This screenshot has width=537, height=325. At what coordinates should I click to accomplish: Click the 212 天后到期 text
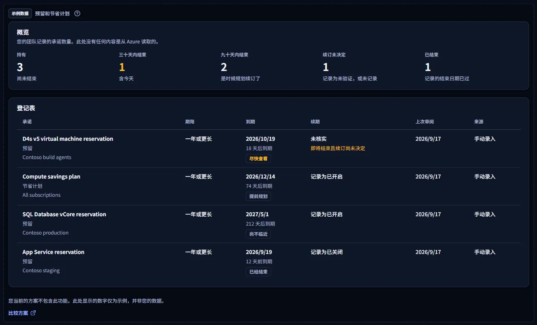pyautogui.click(x=261, y=224)
